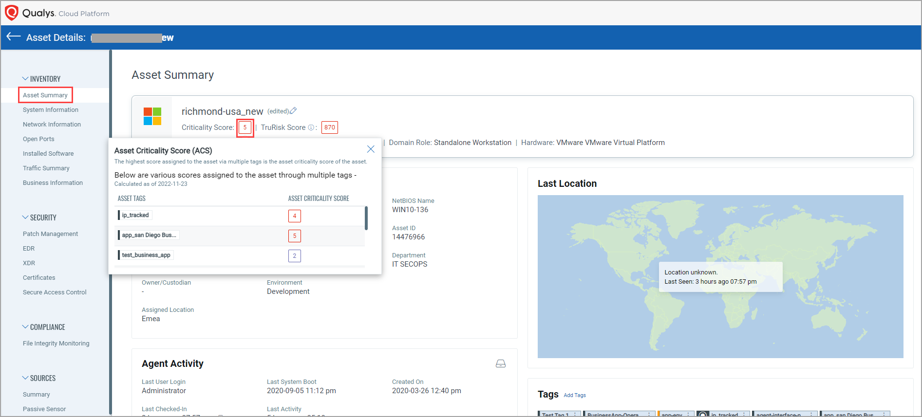Click the Environment value Development
The image size is (922, 417).
click(x=288, y=291)
